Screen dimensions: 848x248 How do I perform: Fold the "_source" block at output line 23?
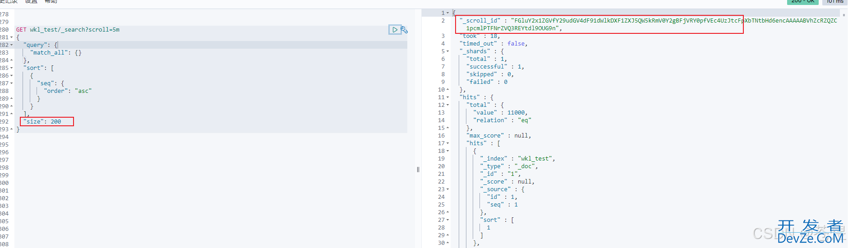tap(447, 189)
